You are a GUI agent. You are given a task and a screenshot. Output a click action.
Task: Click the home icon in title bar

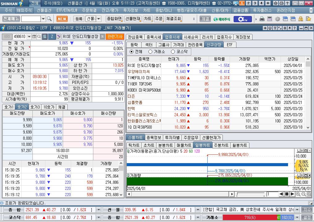[x=276, y=3]
